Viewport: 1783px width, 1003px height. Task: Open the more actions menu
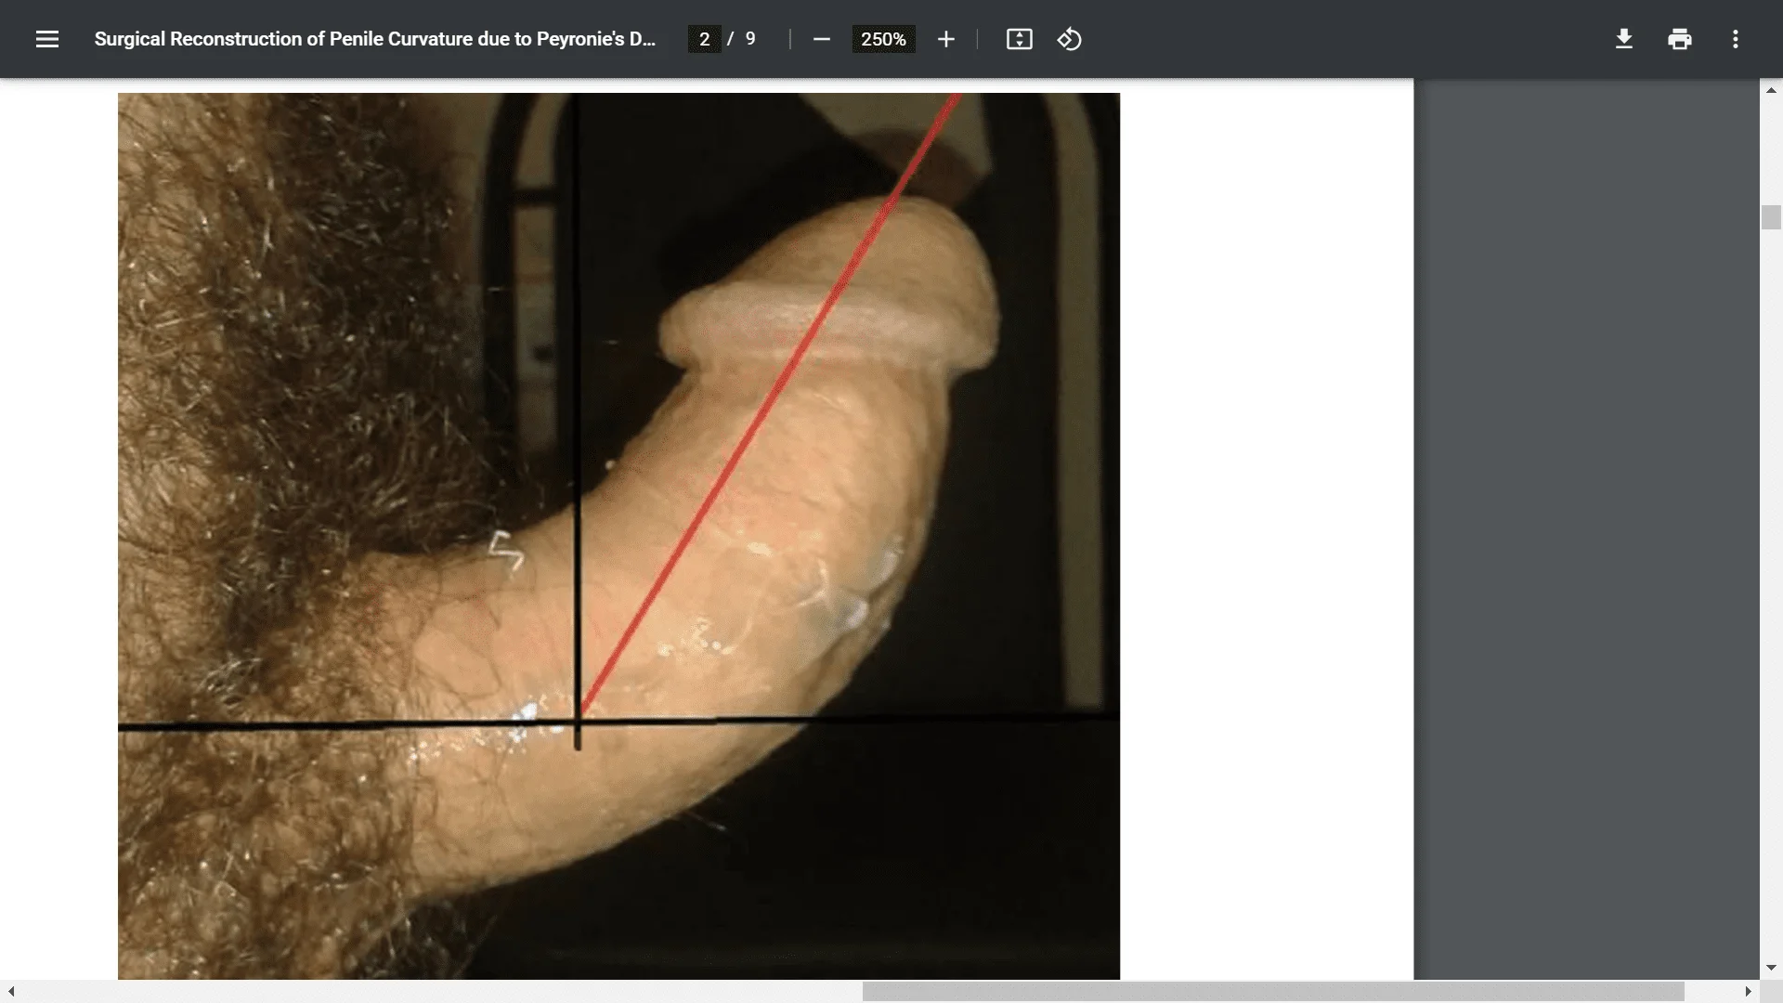click(x=1735, y=39)
